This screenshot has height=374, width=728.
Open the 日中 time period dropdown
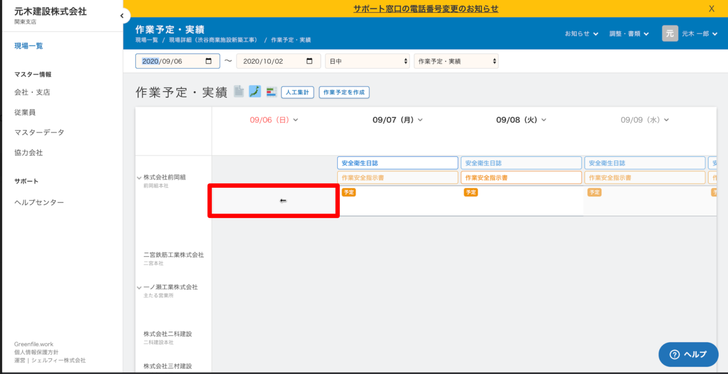tap(367, 61)
